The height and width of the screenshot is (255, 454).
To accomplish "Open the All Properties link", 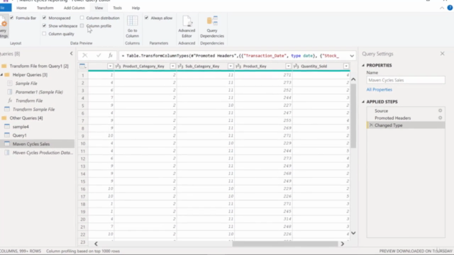I will click(x=379, y=90).
